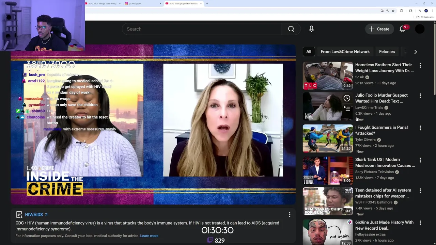Viewport: 436px width, 245px height.
Task: Click verified badge next to Tyler Oliveira
Action: [x=379, y=140]
